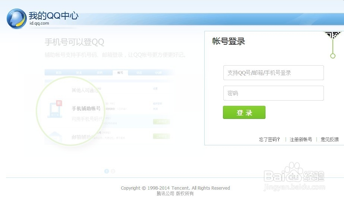Click the 手机辅助帐号 label in preview
The height and width of the screenshot is (199, 344).
point(86,108)
